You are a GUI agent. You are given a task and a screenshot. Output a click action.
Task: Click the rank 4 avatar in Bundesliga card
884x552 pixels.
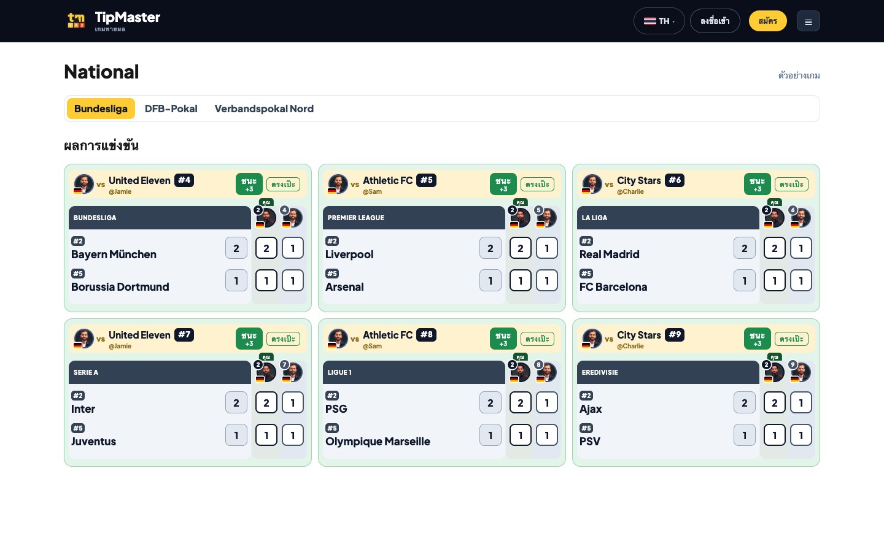click(292, 217)
